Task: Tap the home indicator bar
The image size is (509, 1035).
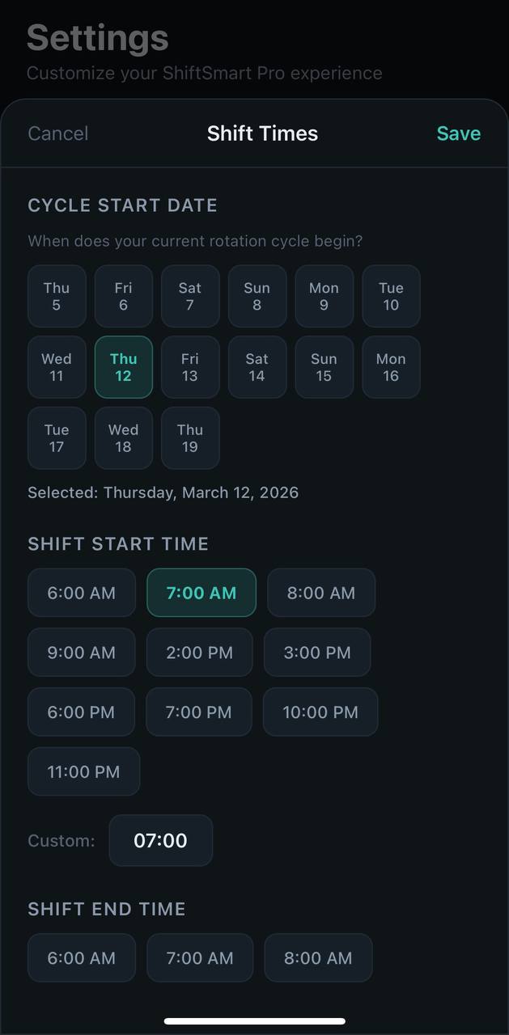Action: (x=254, y=1021)
